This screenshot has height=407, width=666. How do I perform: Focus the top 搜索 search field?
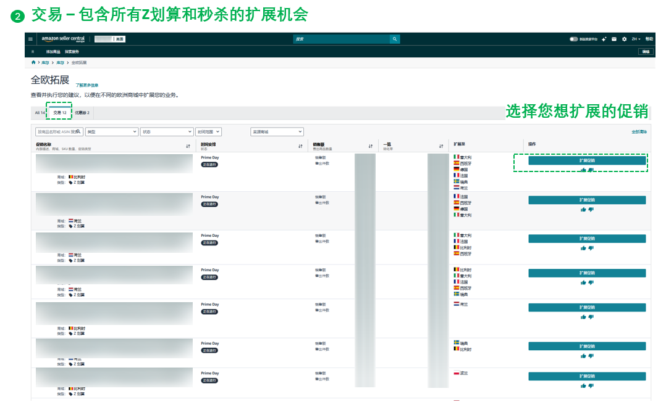click(x=342, y=39)
